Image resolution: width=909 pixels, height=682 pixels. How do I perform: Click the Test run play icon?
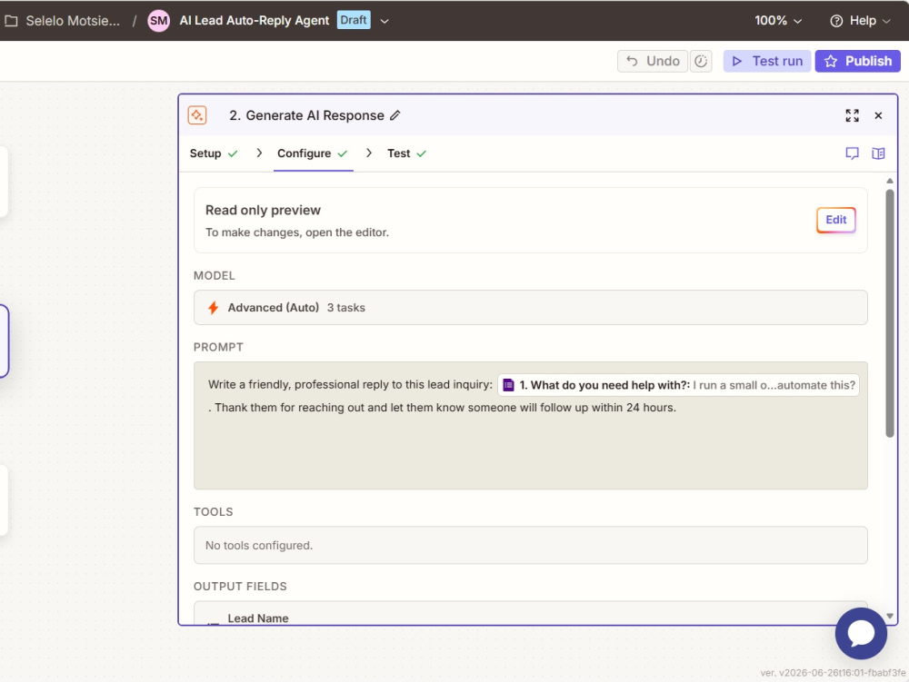[737, 62]
